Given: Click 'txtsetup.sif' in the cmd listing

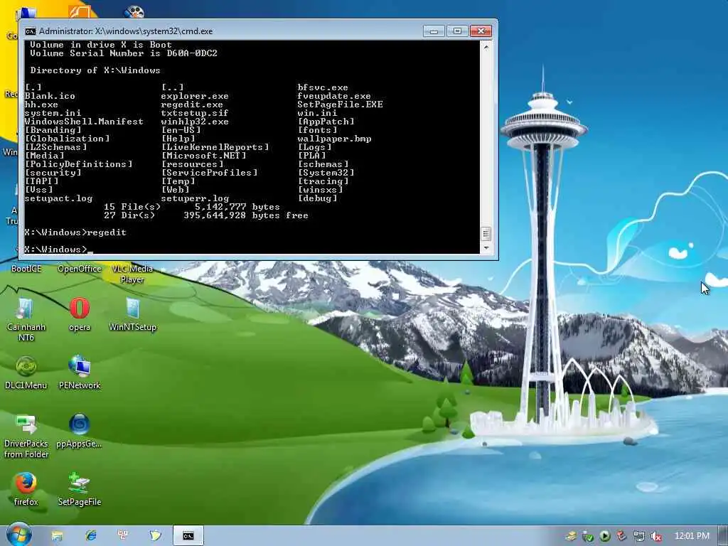Looking at the screenshot, I should [x=195, y=113].
